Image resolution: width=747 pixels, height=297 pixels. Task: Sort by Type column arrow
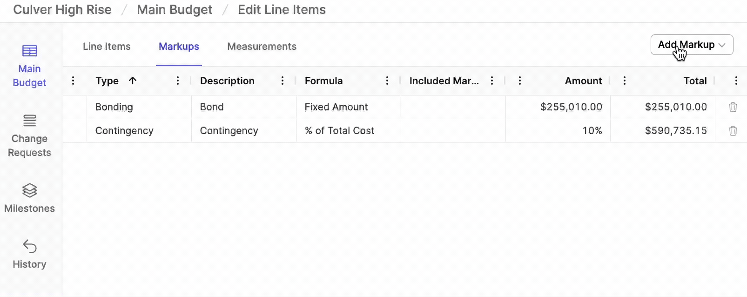133,81
